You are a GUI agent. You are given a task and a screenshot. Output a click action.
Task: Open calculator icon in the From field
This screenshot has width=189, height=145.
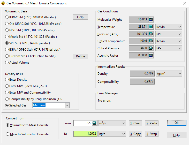pyautogui.click(x=94, y=123)
